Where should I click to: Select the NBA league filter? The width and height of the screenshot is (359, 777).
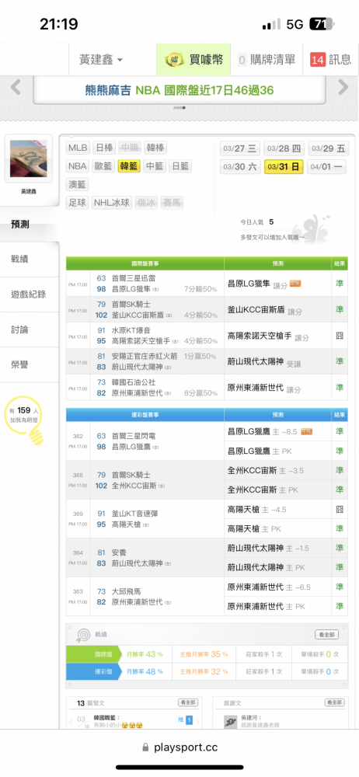[78, 166]
